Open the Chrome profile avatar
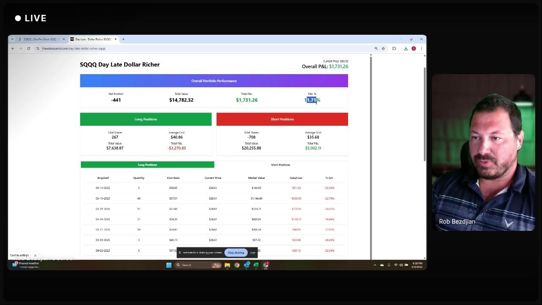The height and width of the screenshot is (305, 542). (x=414, y=48)
